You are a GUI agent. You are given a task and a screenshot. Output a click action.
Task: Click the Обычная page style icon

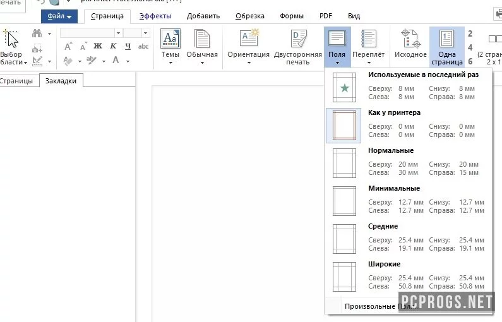(x=202, y=39)
